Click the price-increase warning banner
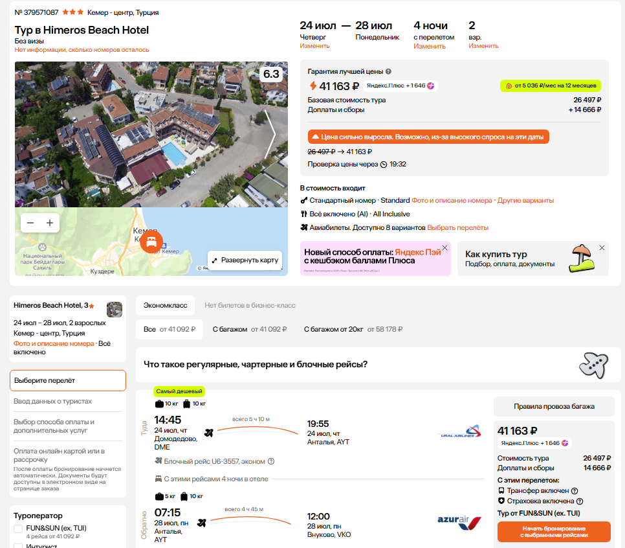This screenshot has width=625, height=548. click(428, 137)
